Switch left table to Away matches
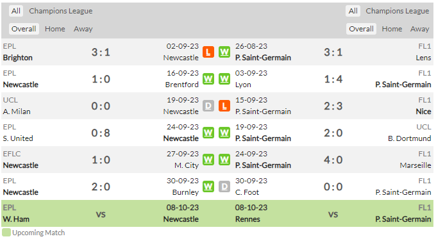The height and width of the screenshot is (248, 436). point(83,29)
